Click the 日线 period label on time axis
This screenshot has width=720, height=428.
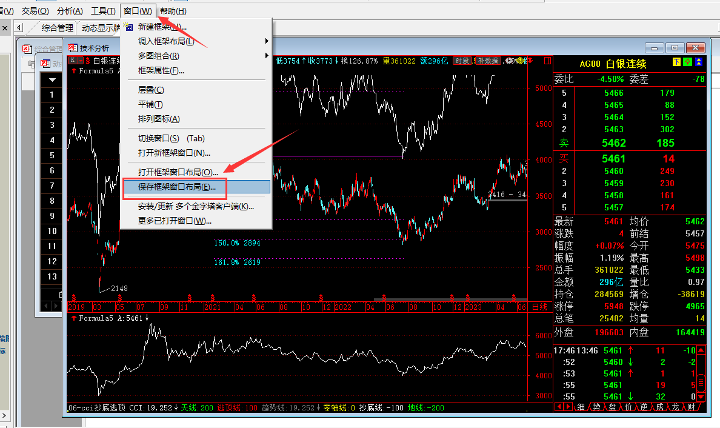pyautogui.click(x=539, y=307)
